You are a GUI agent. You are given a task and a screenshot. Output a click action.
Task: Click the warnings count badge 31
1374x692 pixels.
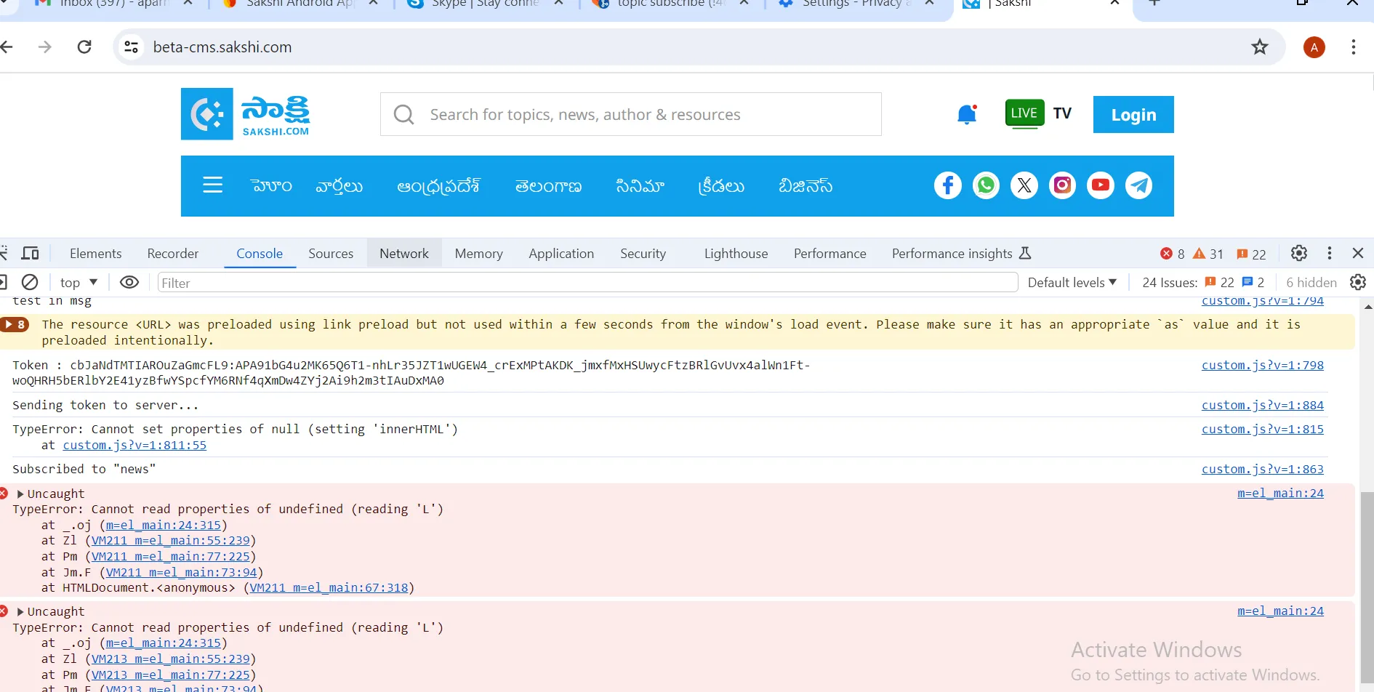(1208, 254)
